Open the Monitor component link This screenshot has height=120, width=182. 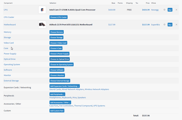point(7,75)
